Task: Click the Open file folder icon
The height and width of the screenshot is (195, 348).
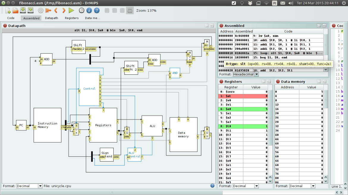Action: pyautogui.click(x=15, y=10)
